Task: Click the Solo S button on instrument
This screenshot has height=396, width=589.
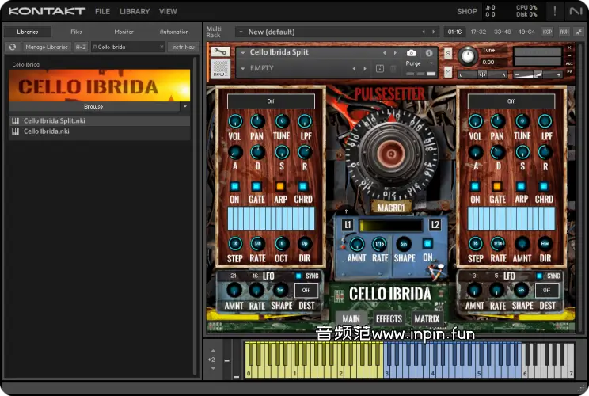Action: (x=448, y=53)
